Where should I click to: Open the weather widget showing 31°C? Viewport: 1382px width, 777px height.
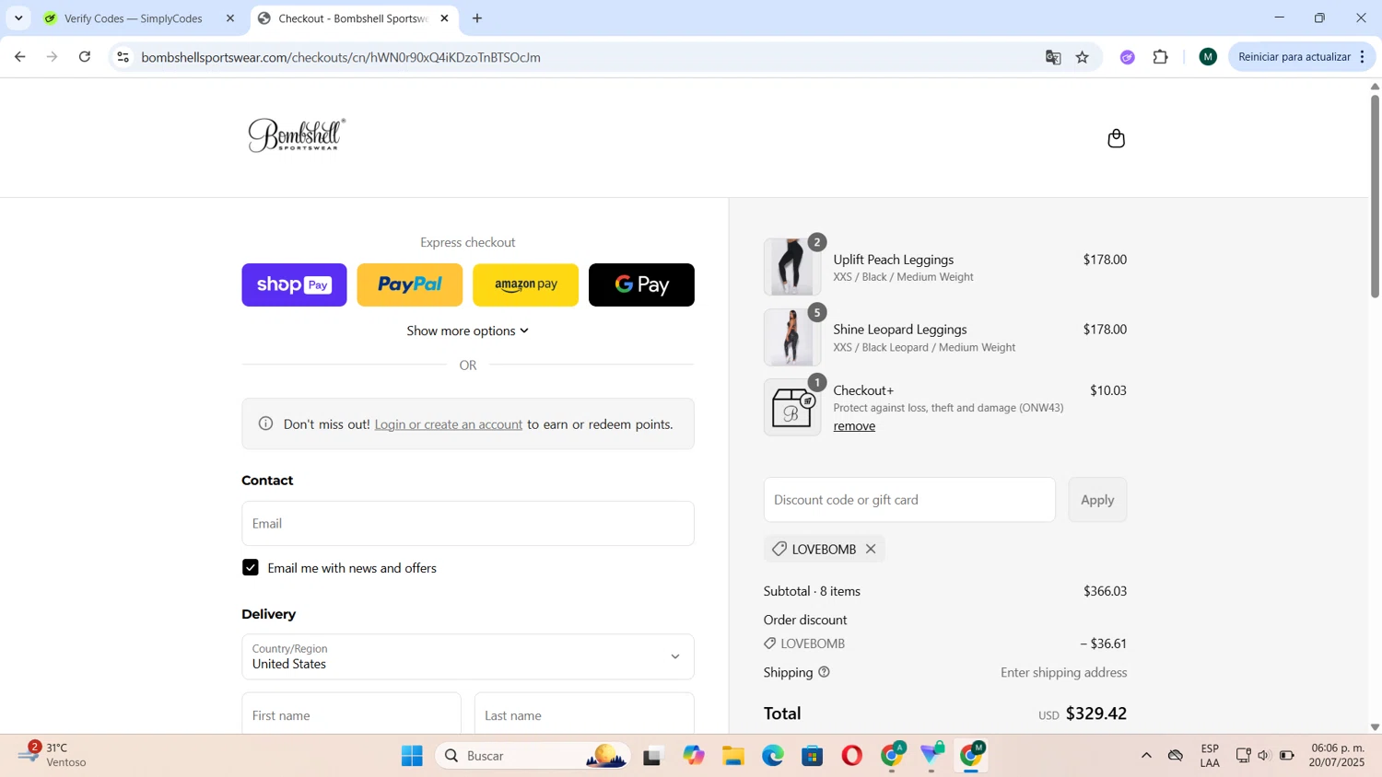[53, 755]
